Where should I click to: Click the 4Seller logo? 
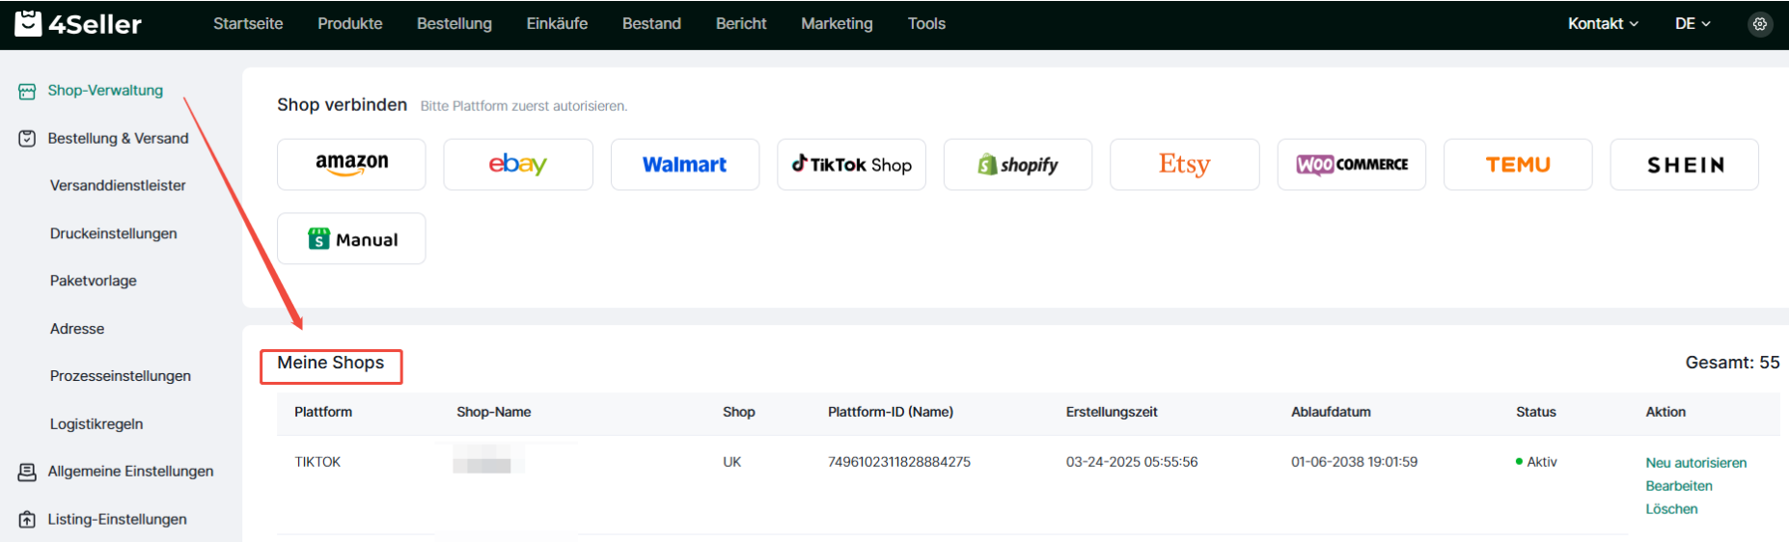(78, 23)
